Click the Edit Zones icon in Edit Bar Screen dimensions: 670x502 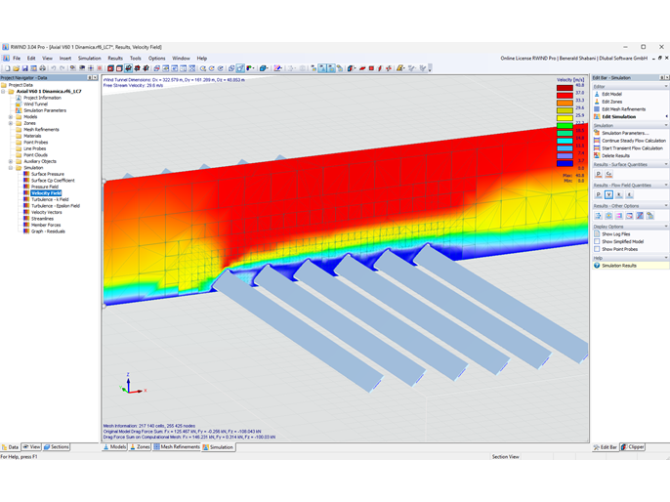(x=597, y=102)
